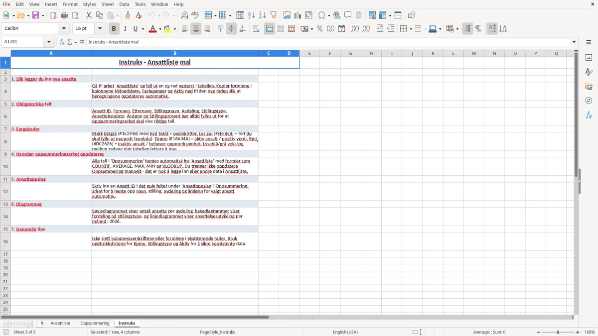Open sidebar Properties deck icon
598x336 pixels.
tap(589, 58)
